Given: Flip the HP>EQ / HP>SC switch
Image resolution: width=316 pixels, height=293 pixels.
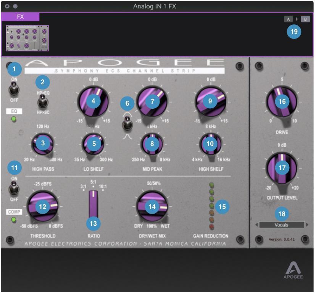Looking at the screenshot, I should pos(42,101).
